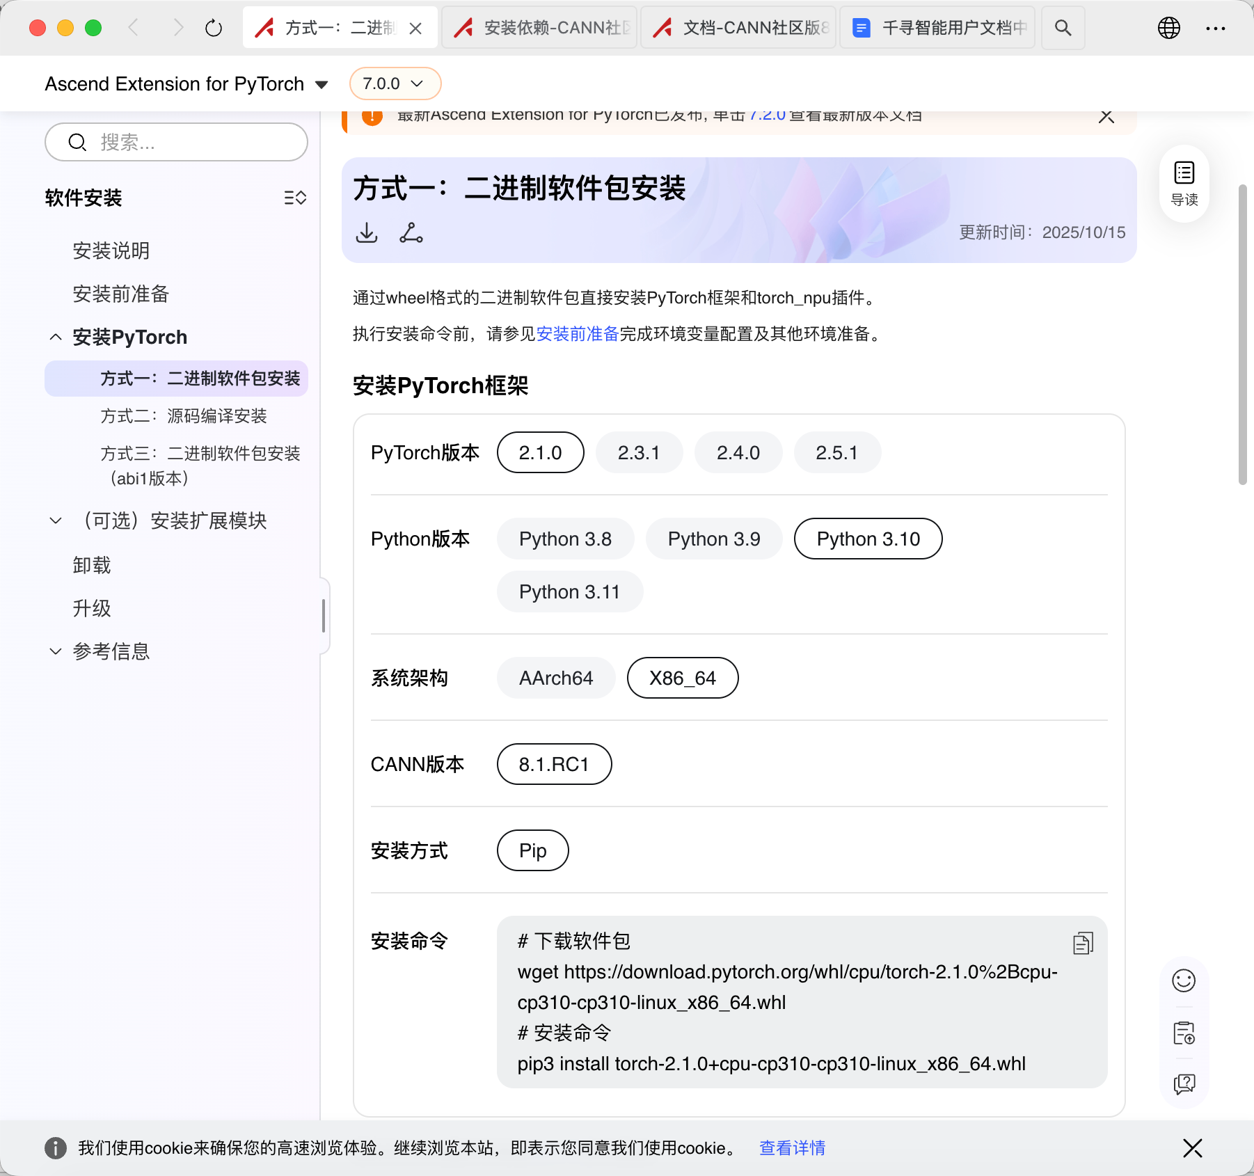
Task: Select Python 3.11 option
Action: pos(569,591)
